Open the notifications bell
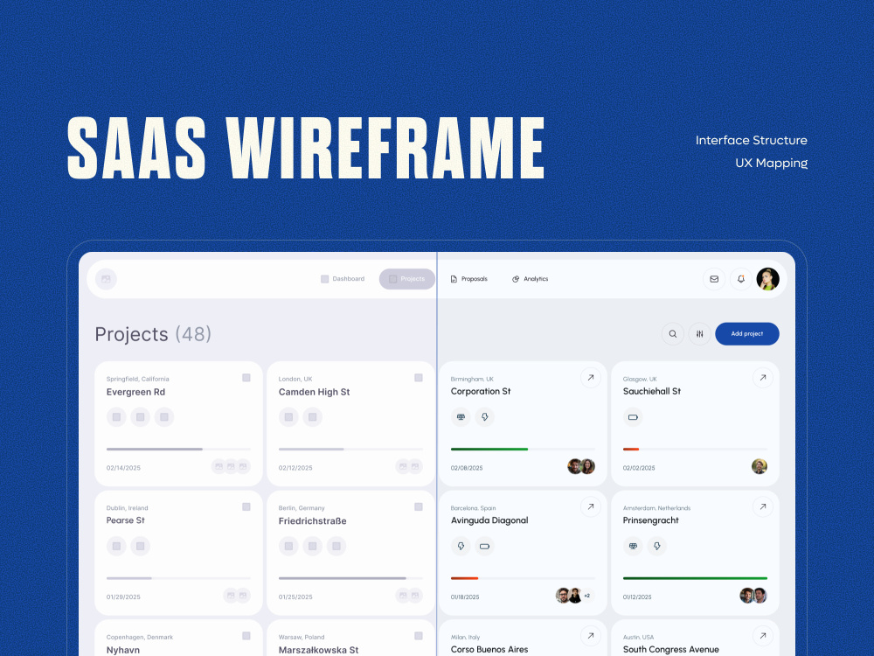This screenshot has width=874, height=656. point(741,279)
